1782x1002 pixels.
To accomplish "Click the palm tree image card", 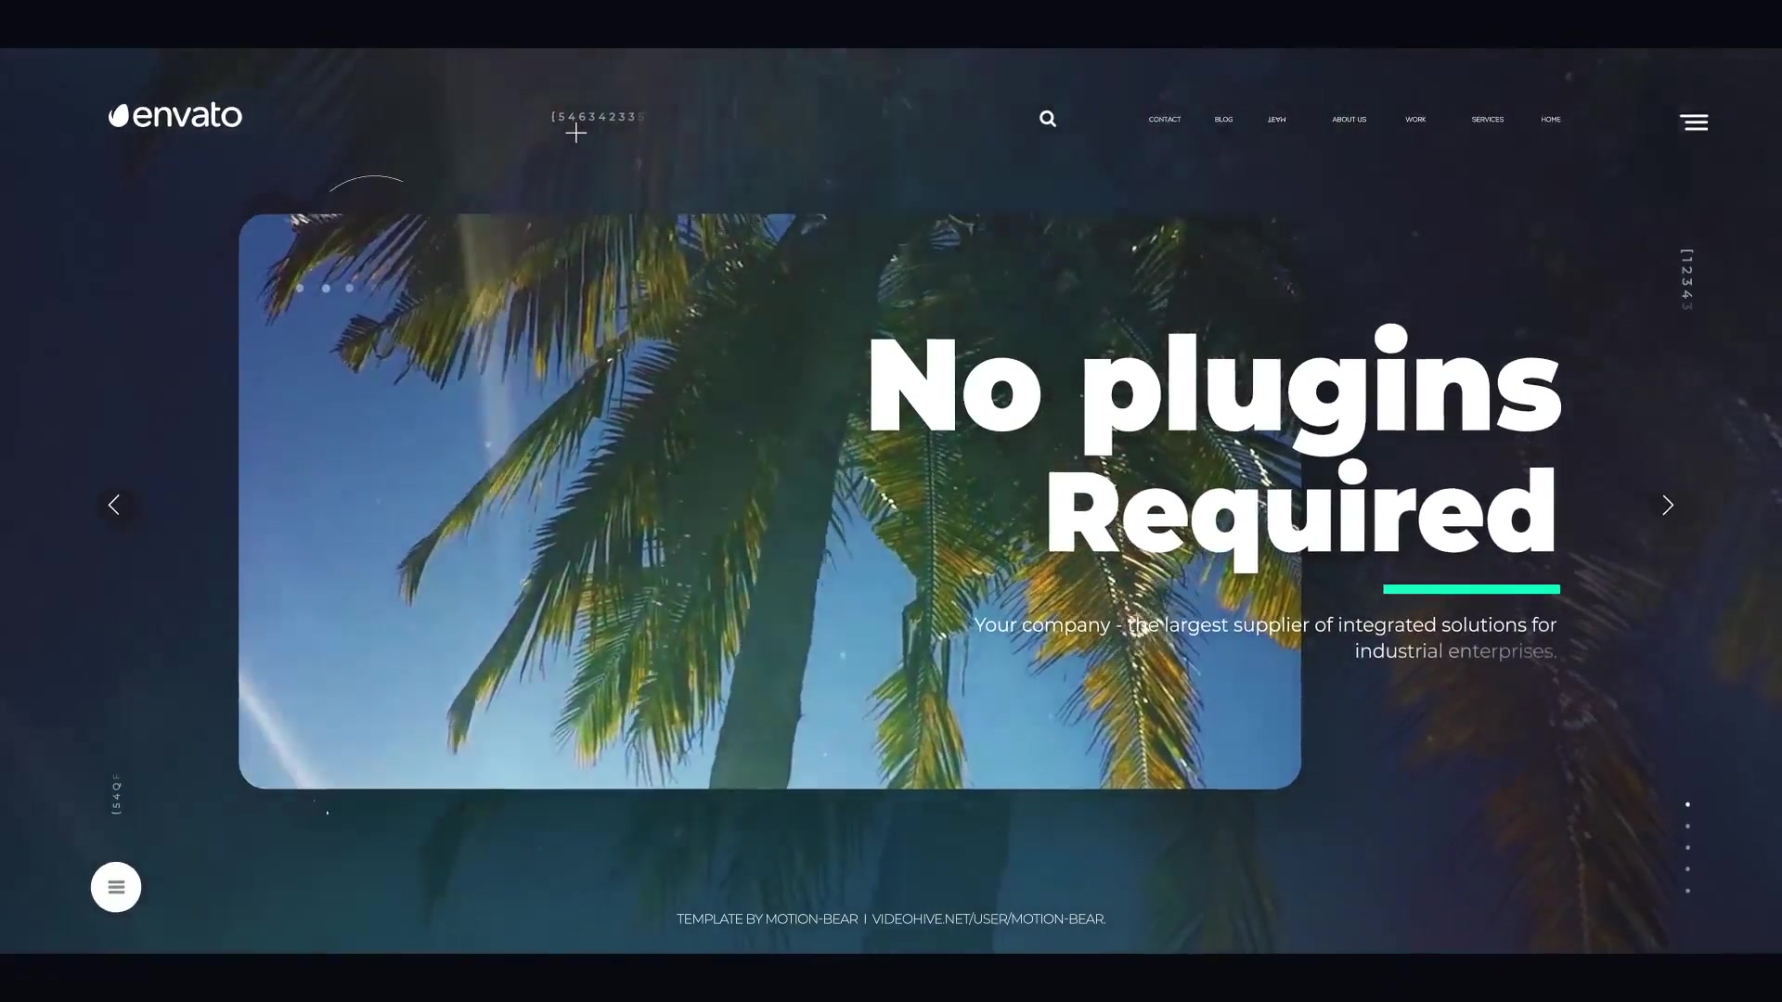I will pyautogui.click(x=769, y=501).
